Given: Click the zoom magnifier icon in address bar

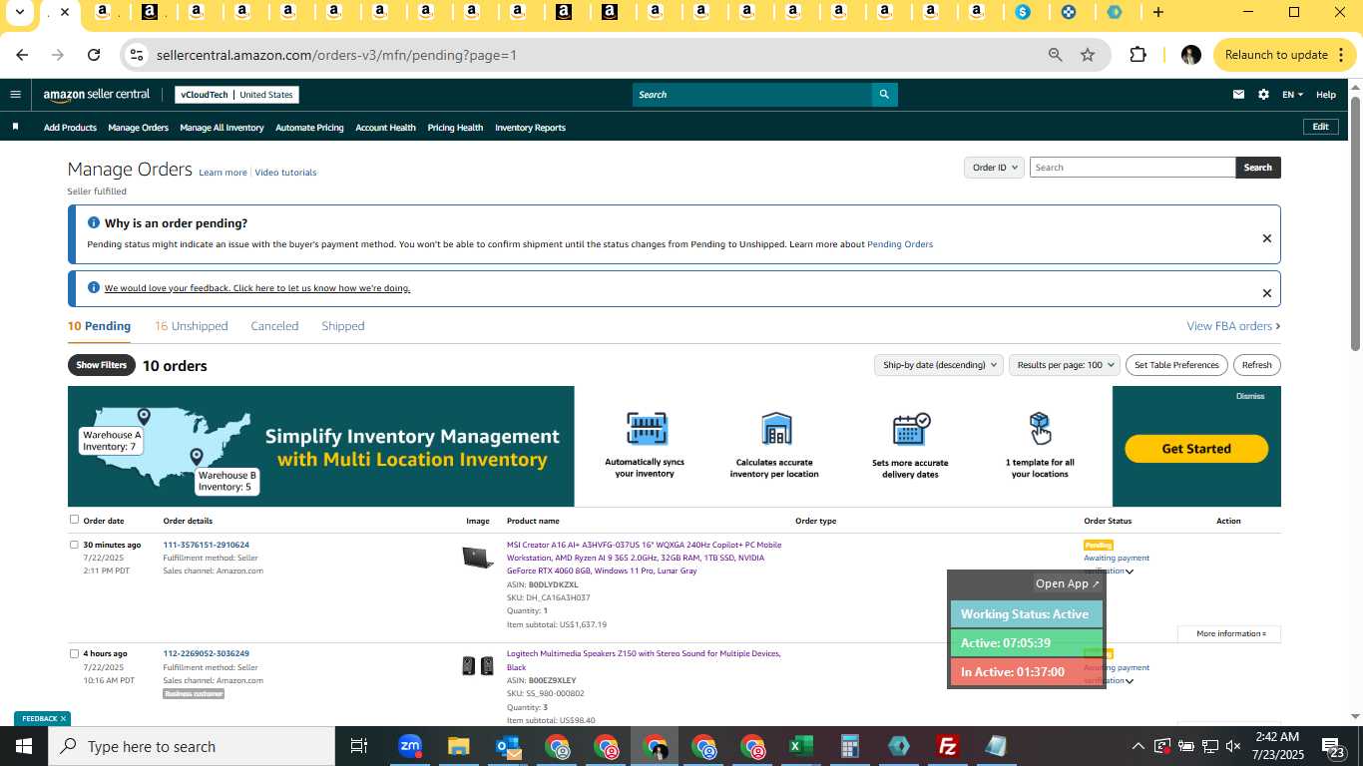Looking at the screenshot, I should 1055,55.
